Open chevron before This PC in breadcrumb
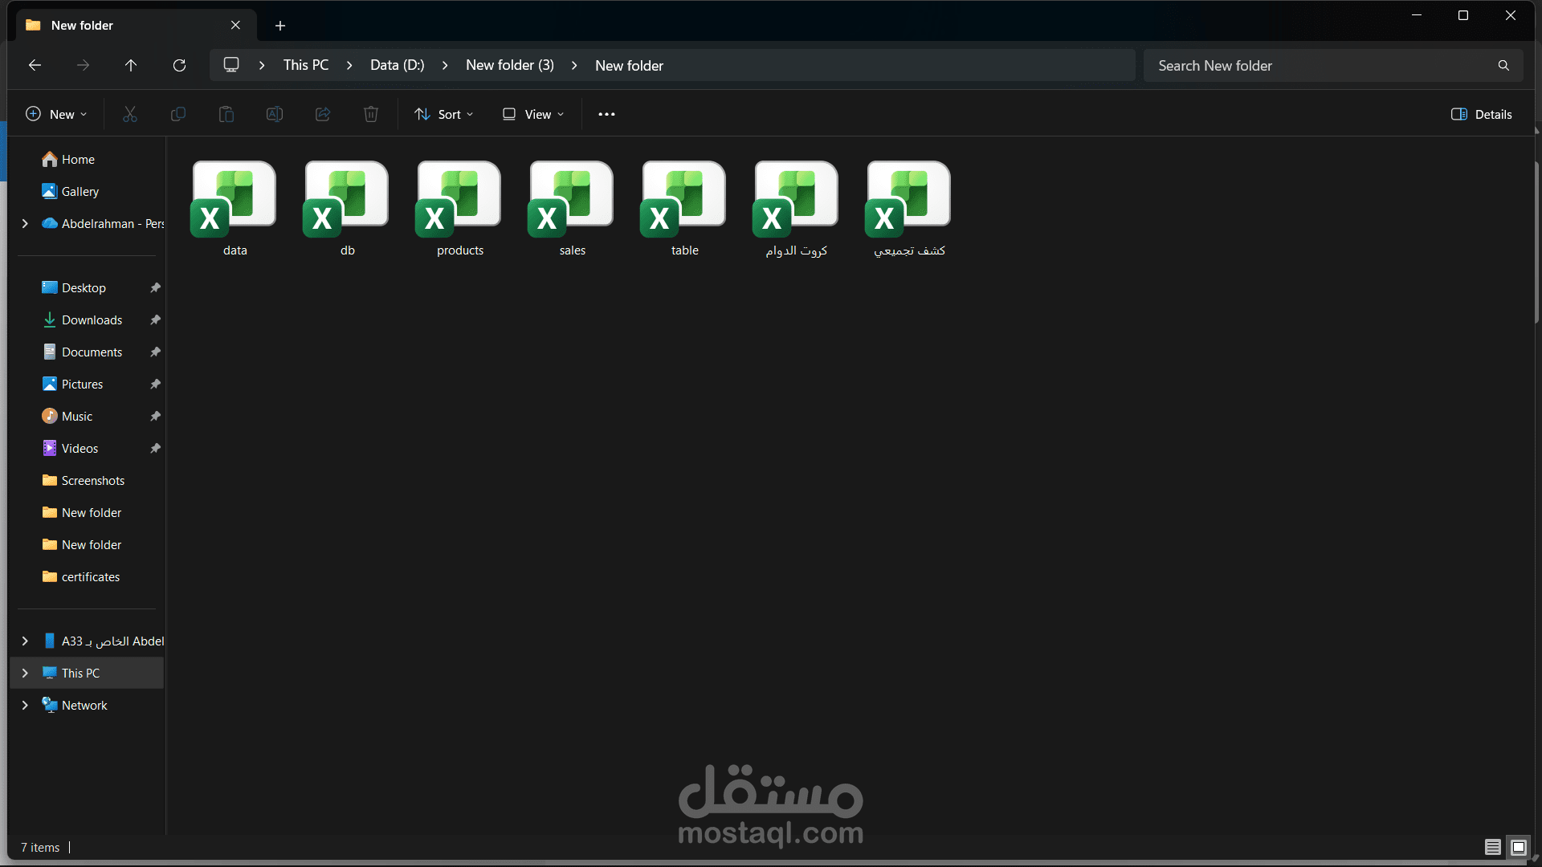The image size is (1542, 867). 262,65
